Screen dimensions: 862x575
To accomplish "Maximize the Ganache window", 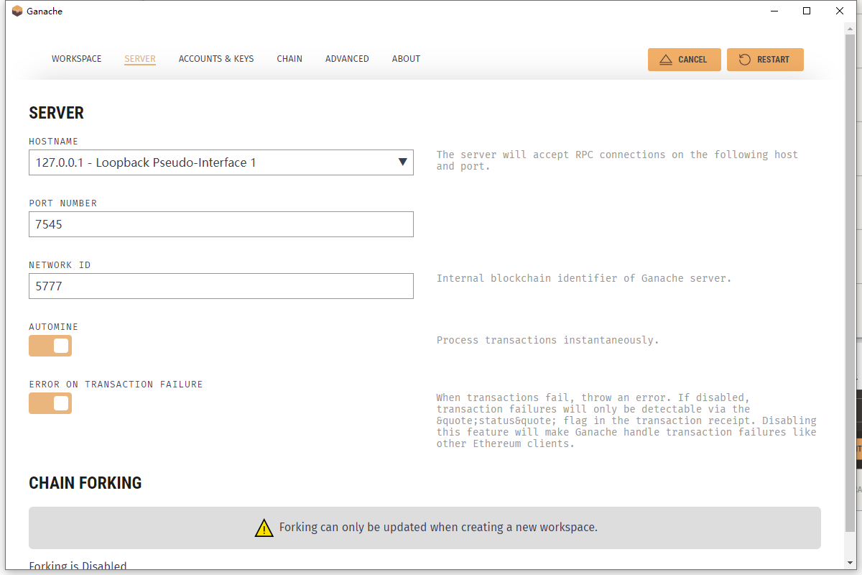I will (807, 11).
